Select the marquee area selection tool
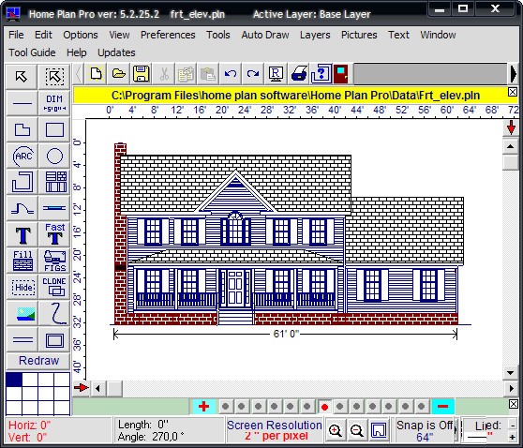The image size is (523, 448). pos(54,77)
